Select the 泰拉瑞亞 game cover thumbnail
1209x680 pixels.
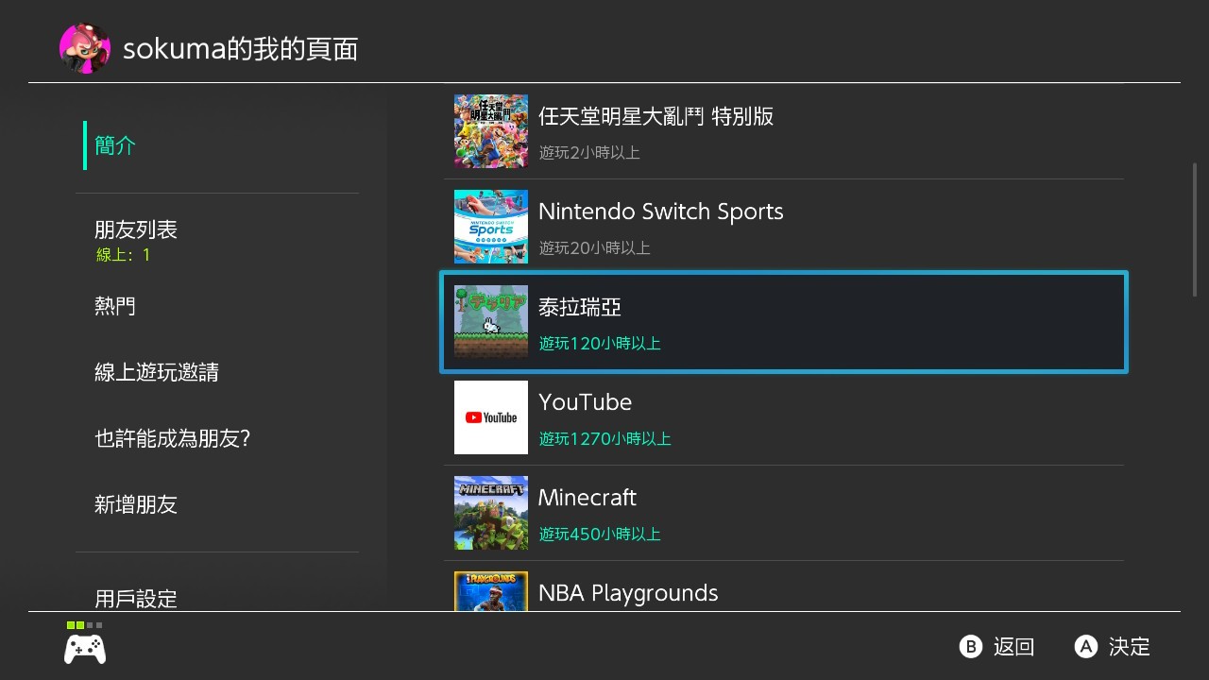tap(491, 322)
